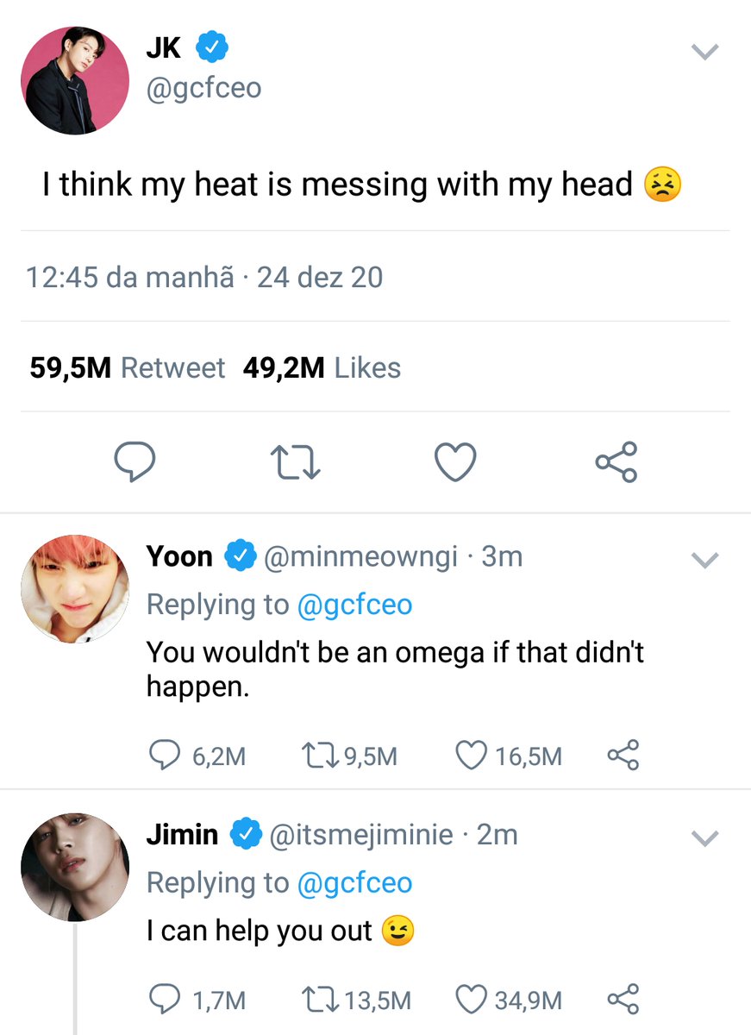Like Jimin's reply tweet
The image size is (751, 1035).
pyautogui.click(x=471, y=1000)
